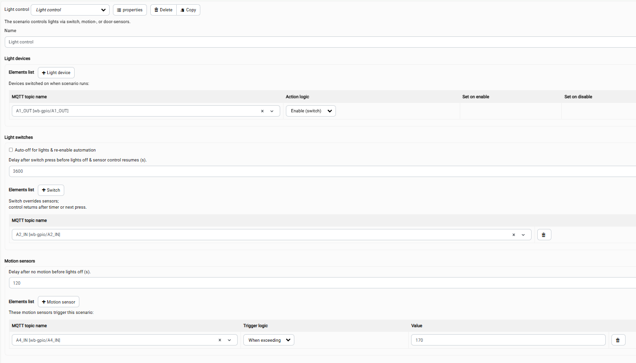Clear the A4_IN topic selection with x
Screen dimensions: 636x363
pos(220,340)
